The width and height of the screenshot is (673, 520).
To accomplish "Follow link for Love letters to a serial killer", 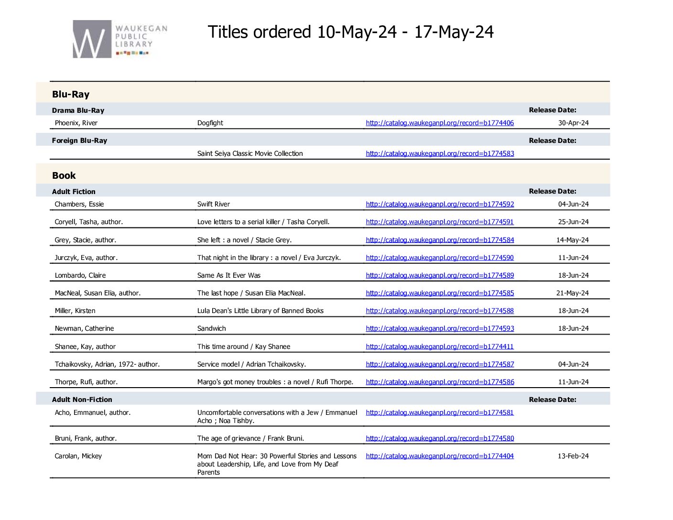I will click(x=440, y=222).
